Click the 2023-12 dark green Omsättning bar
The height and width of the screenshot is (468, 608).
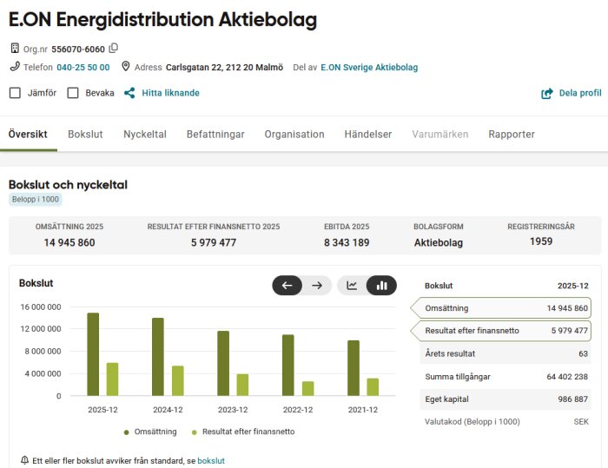click(x=223, y=363)
